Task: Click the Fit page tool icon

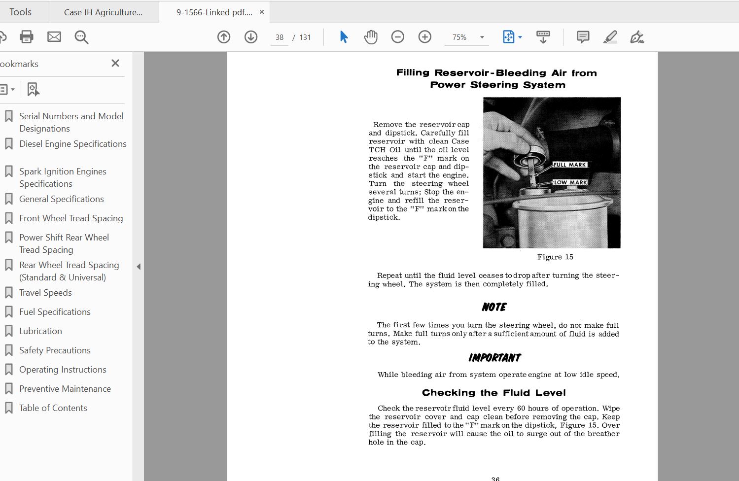Action: [508, 37]
